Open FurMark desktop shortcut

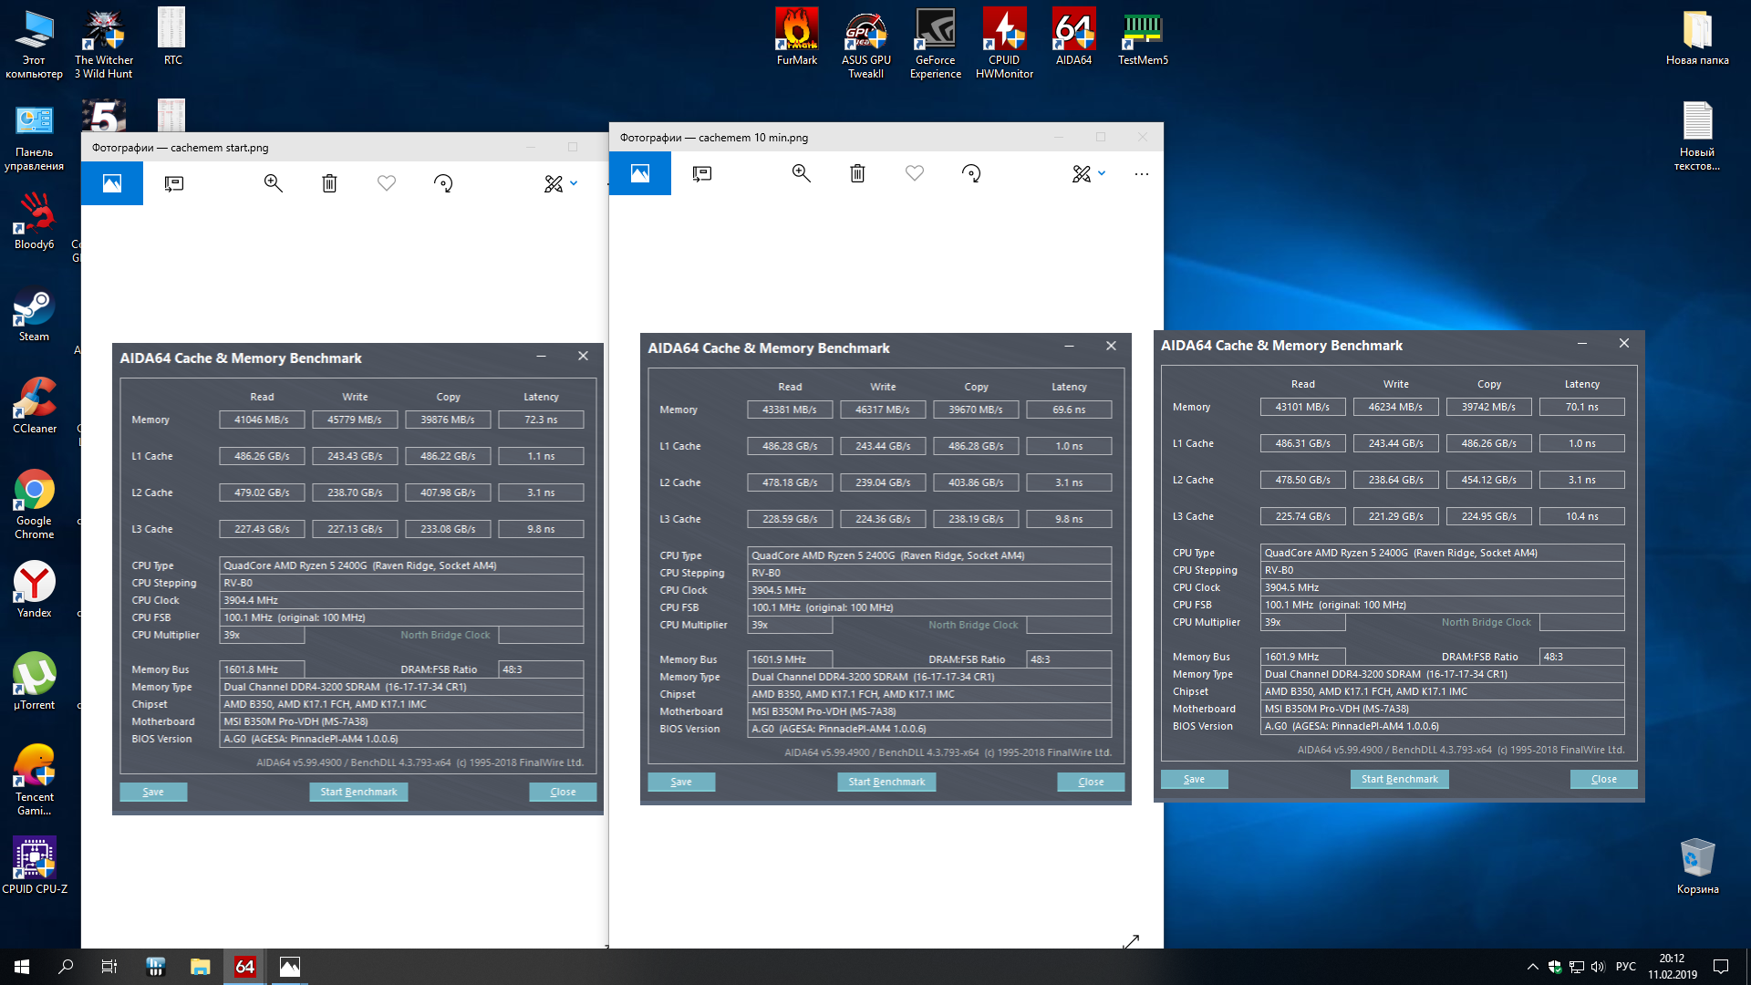click(x=797, y=37)
